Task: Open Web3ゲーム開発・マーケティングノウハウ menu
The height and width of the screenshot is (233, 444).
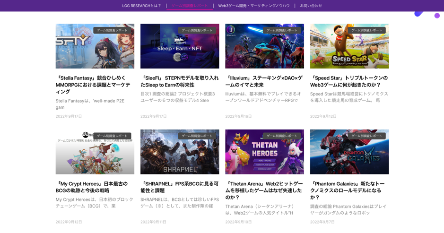Action: click(254, 6)
